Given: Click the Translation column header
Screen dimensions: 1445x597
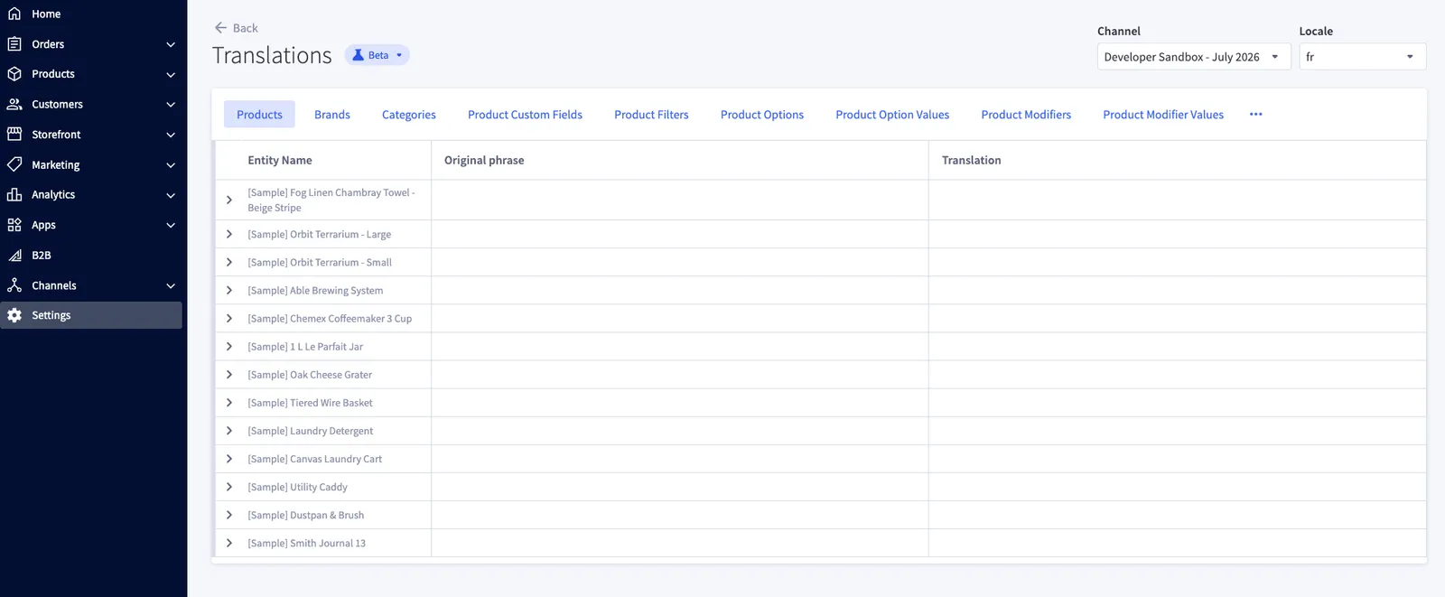Looking at the screenshot, I should coord(971,160).
